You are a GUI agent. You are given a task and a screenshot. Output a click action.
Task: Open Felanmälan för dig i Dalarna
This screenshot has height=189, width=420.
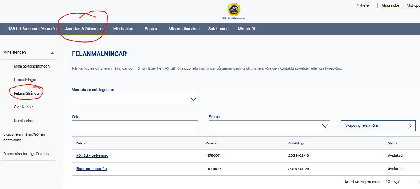click(26, 154)
